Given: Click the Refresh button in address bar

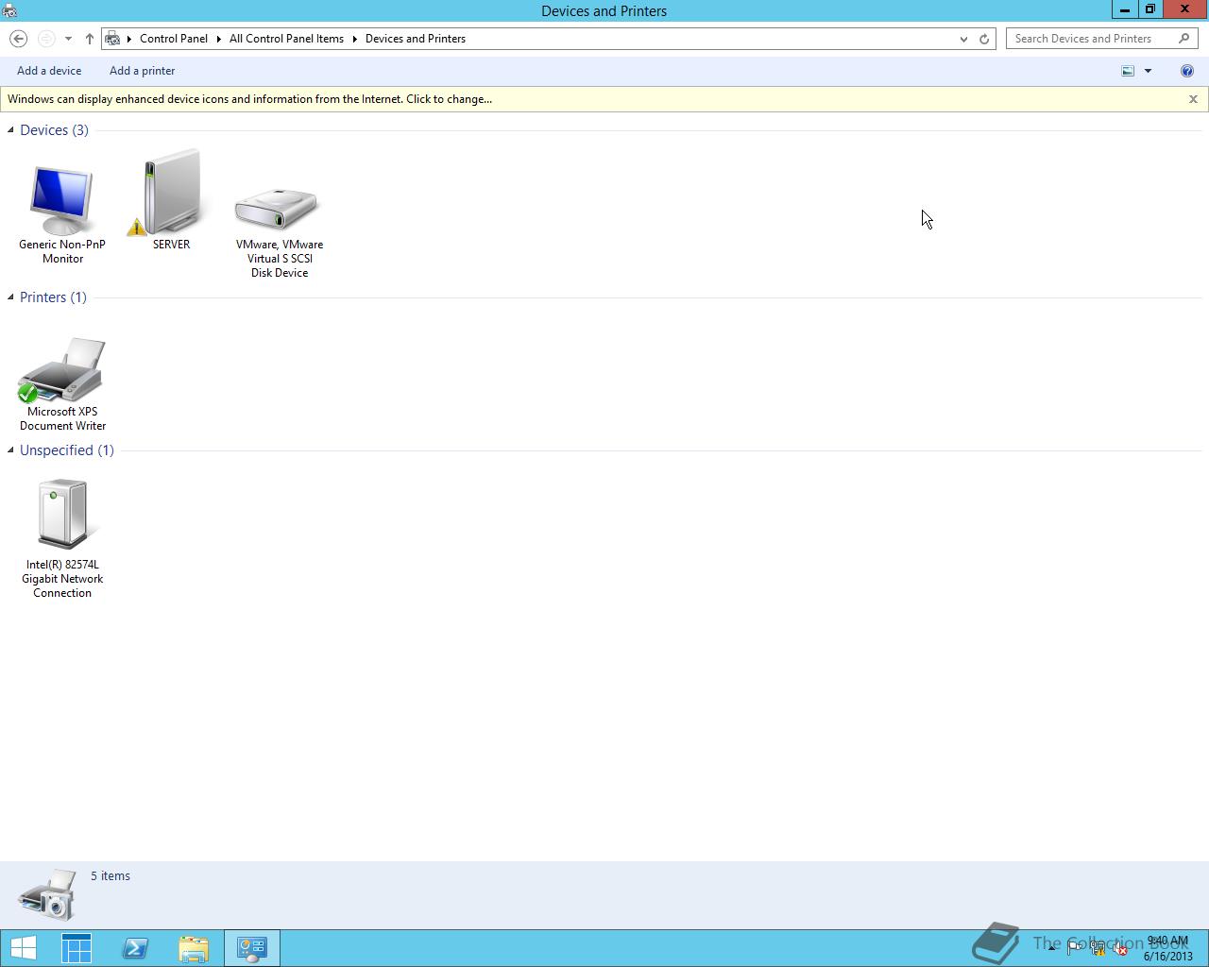Looking at the screenshot, I should [x=984, y=39].
